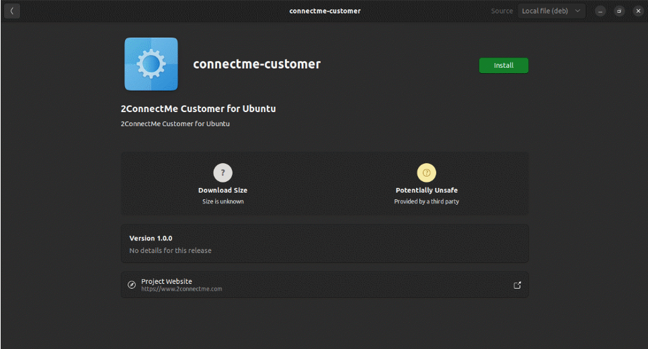Click the connectme-customer gear app icon
Screen dimensions: 648x349
151,64
